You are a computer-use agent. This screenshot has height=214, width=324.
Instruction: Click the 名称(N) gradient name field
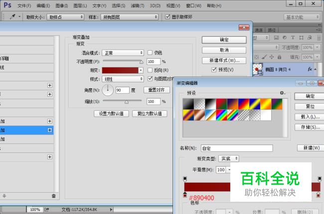(x=237, y=148)
